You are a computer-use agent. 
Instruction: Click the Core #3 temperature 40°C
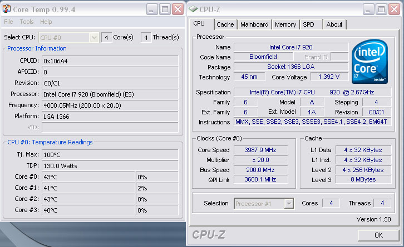coord(88,210)
